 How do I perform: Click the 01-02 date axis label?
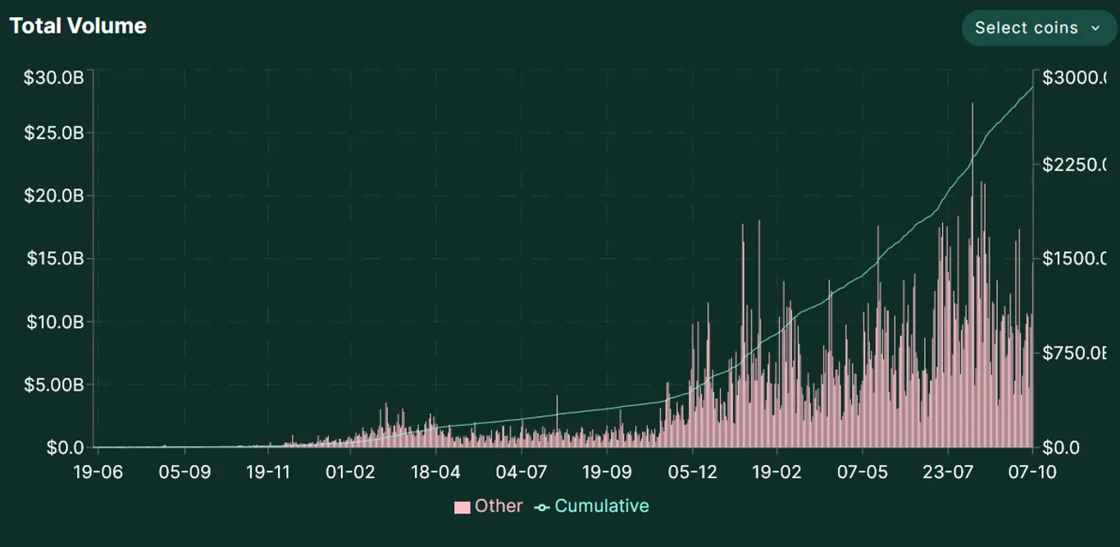click(x=350, y=472)
